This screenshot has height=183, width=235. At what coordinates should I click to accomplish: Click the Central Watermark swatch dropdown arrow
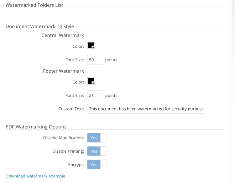point(93,47)
